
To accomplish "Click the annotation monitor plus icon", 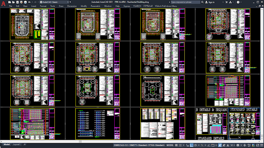I will (245, 145).
